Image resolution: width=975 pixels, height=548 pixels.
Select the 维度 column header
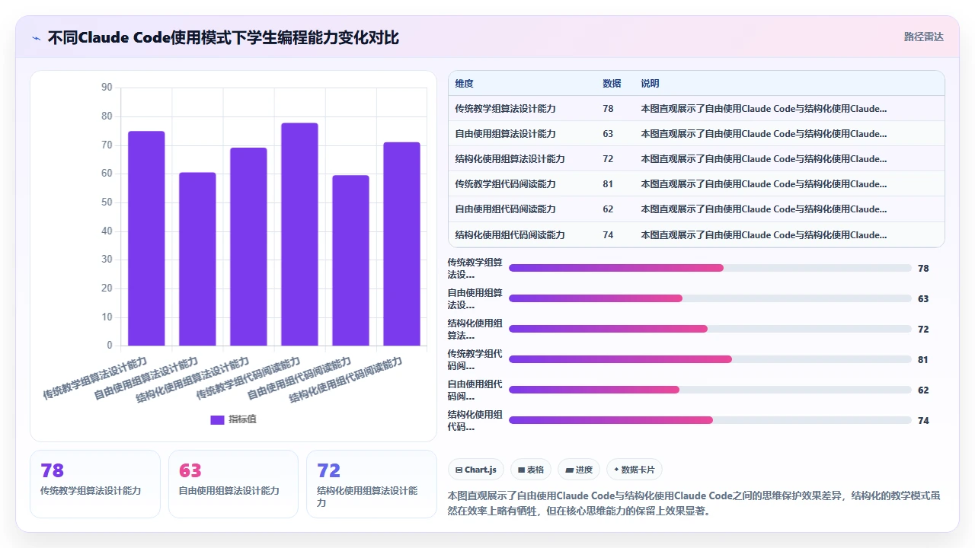coord(464,84)
